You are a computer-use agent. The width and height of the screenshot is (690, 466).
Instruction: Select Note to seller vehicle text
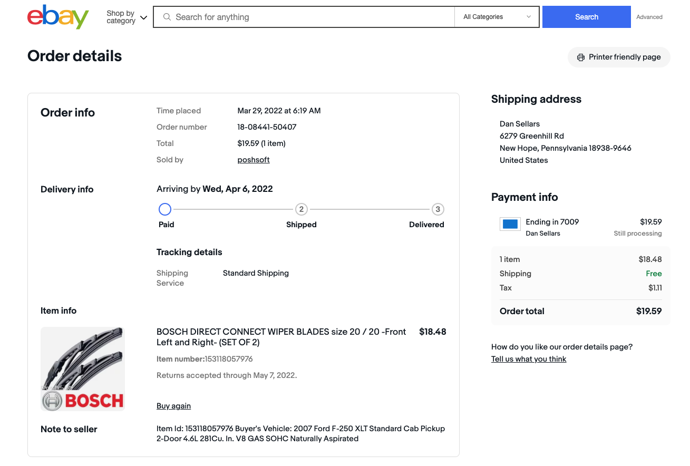click(301, 433)
